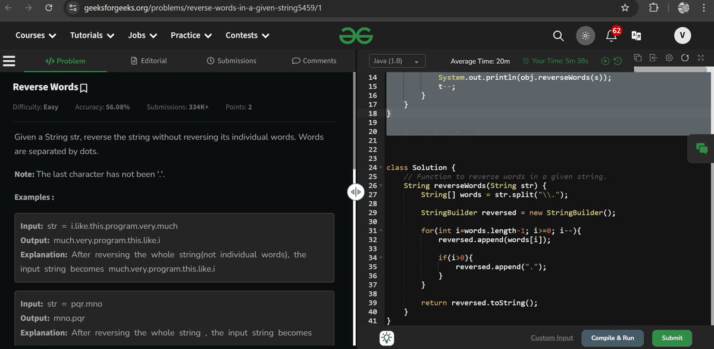Screen dimensions: 714x349
Task: Open browser extensions puzzle icon
Action: pos(653,8)
